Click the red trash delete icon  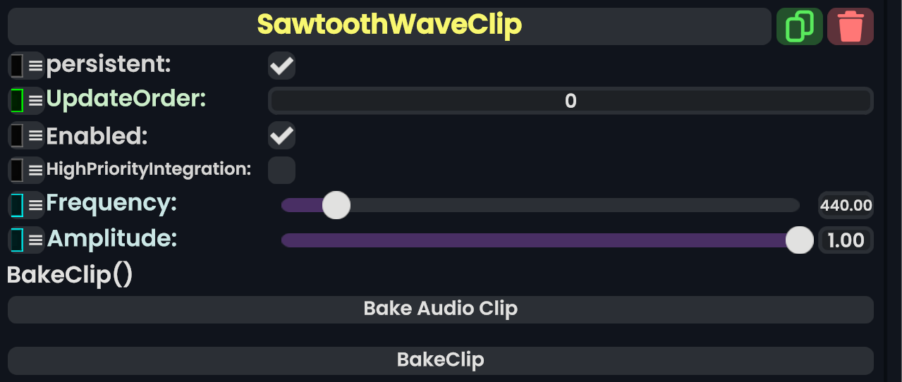[850, 27]
